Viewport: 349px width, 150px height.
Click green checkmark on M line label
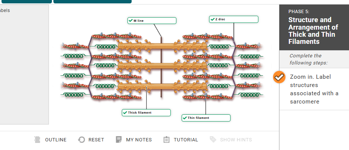(130, 21)
